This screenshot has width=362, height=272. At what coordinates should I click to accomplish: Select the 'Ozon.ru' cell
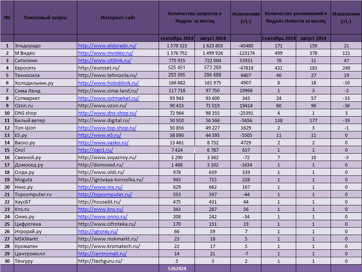(45, 106)
